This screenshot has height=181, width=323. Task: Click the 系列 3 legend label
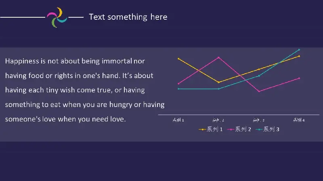[x=271, y=129]
